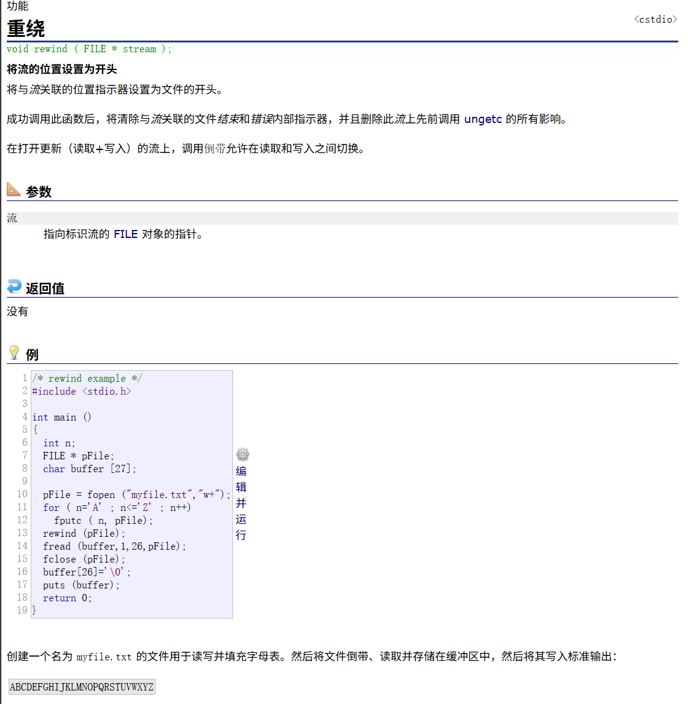Click the grey 倒带 word in the description

click(x=215, y=149)
